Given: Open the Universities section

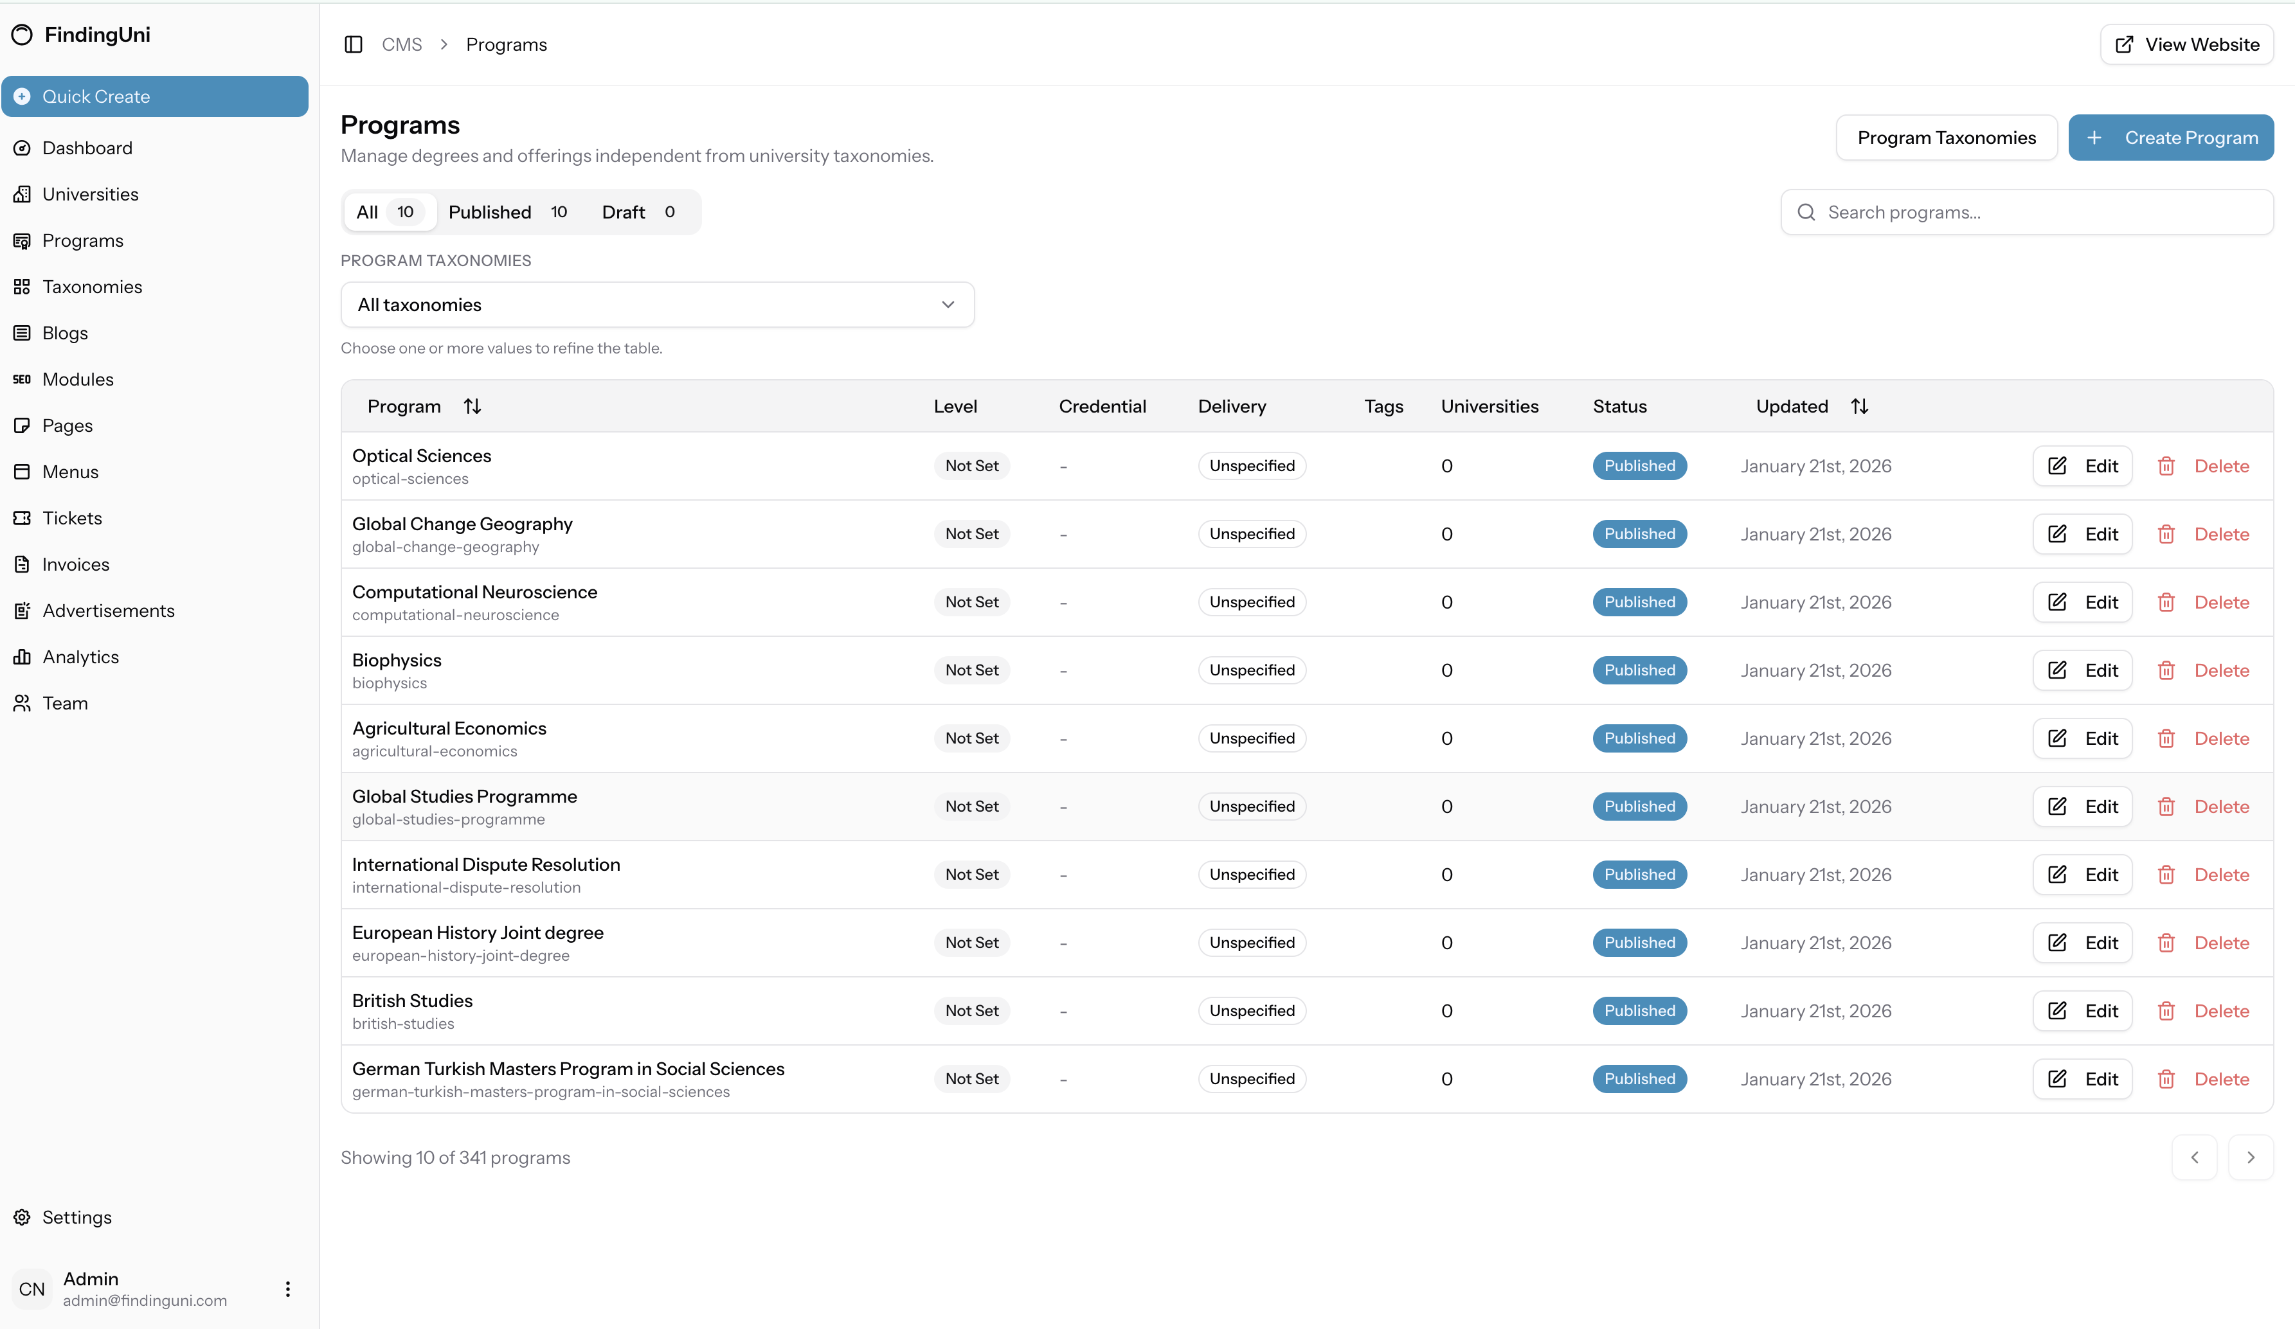Looking at the screenshot, I should coord(91,194).
